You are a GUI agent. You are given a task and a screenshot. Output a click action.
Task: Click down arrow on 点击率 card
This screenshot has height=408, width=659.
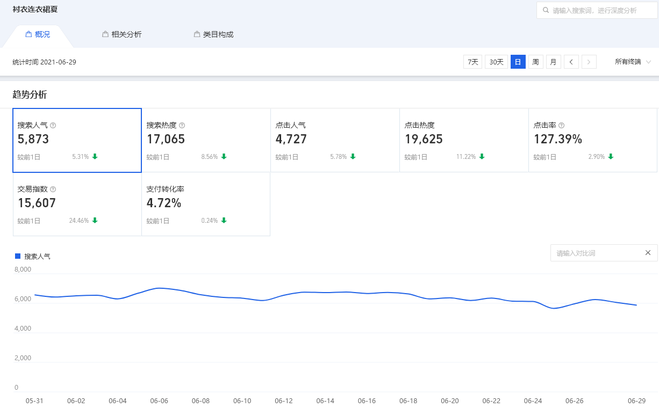[611, 157]
